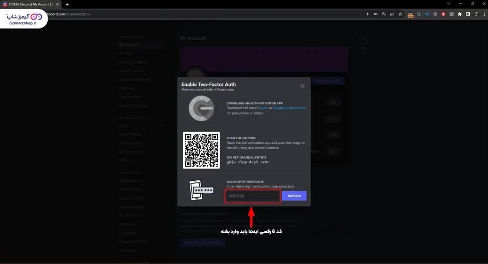
Task: Click the Activate button
Action: [294, 196]
